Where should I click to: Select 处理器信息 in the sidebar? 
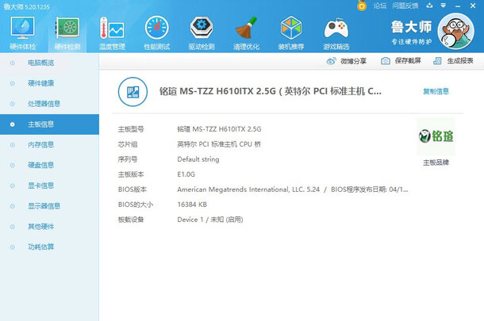pos(44,103)
